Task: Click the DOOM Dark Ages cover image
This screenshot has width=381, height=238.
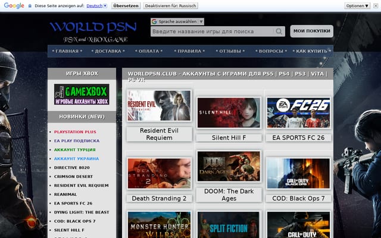Action: click(229, 167)
